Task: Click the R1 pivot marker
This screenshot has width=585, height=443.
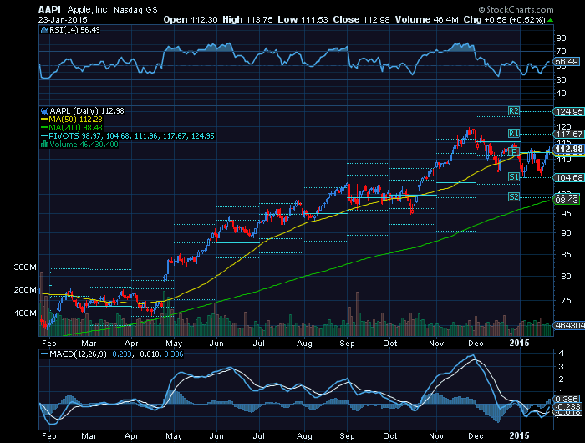Action: pyautogui.click(x=514, y=134)
